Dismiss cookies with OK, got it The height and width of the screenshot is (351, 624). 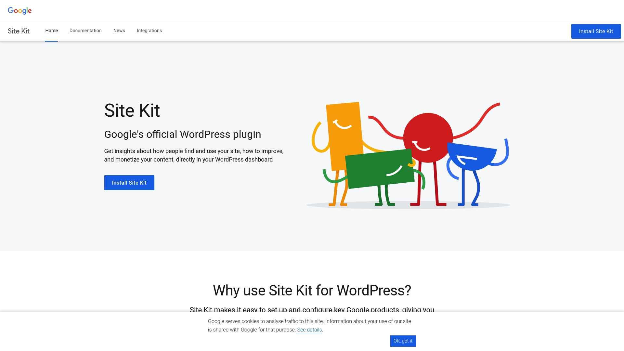coord(403,341)
